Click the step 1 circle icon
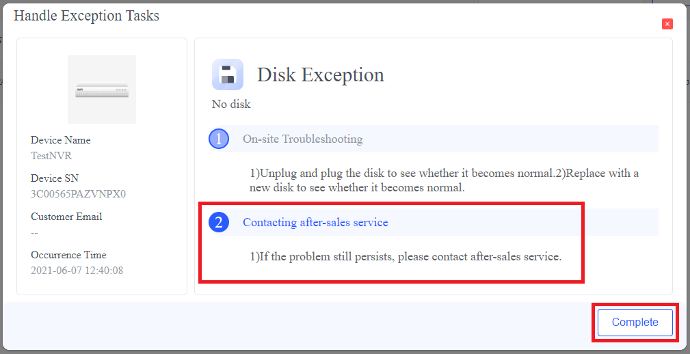 218,139
